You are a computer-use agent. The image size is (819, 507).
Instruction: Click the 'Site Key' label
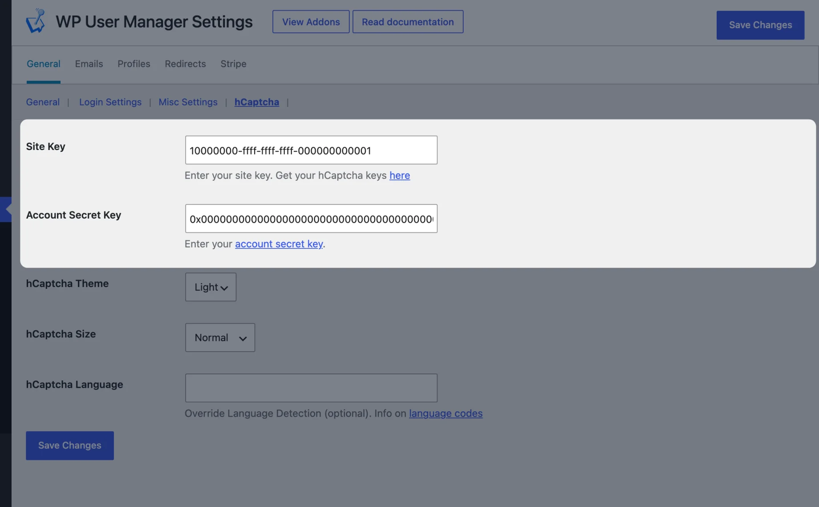[45, 146]
